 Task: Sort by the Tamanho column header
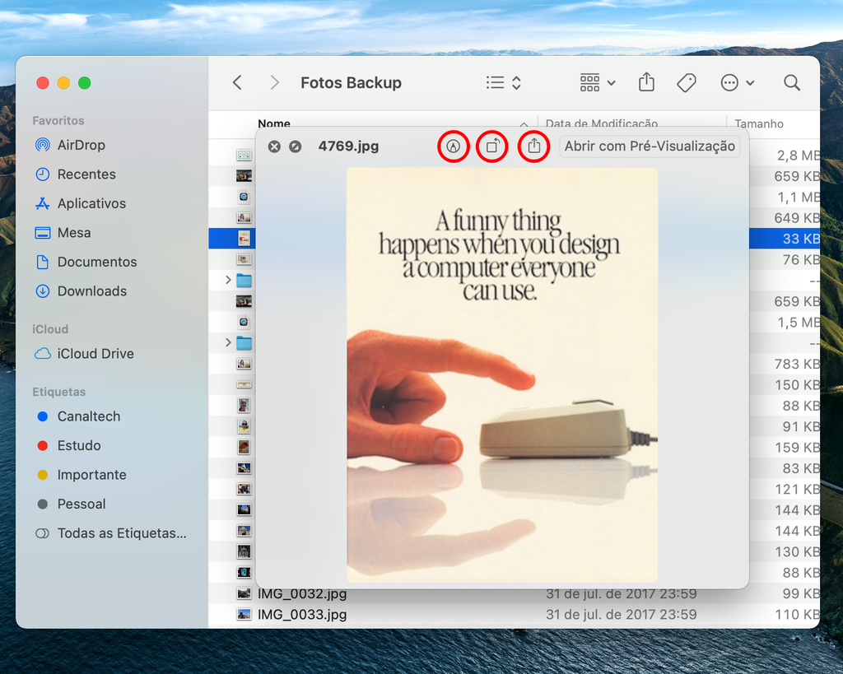pos(758,123)
